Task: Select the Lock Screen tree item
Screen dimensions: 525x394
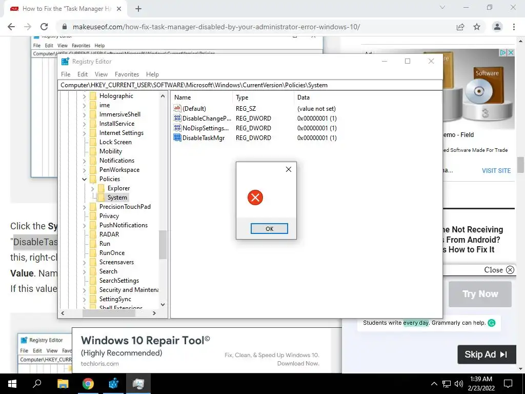Action: 115,142
